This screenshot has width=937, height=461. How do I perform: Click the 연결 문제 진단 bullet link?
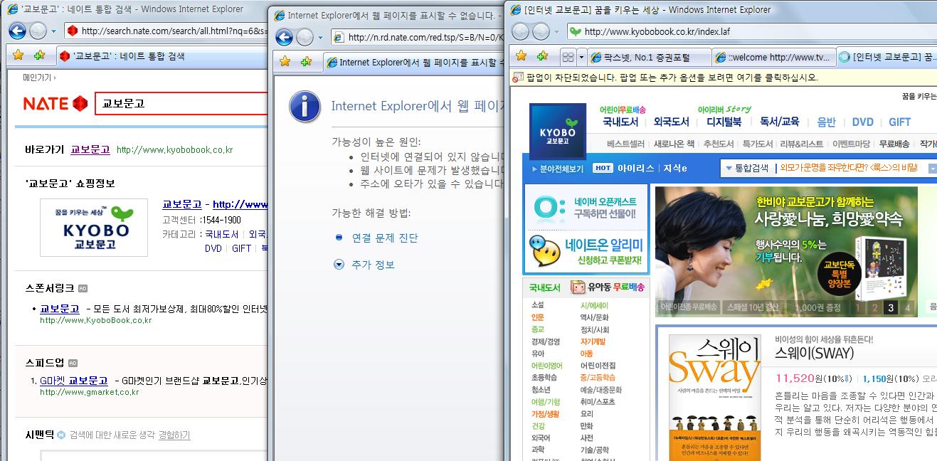(x=385, y=238)
